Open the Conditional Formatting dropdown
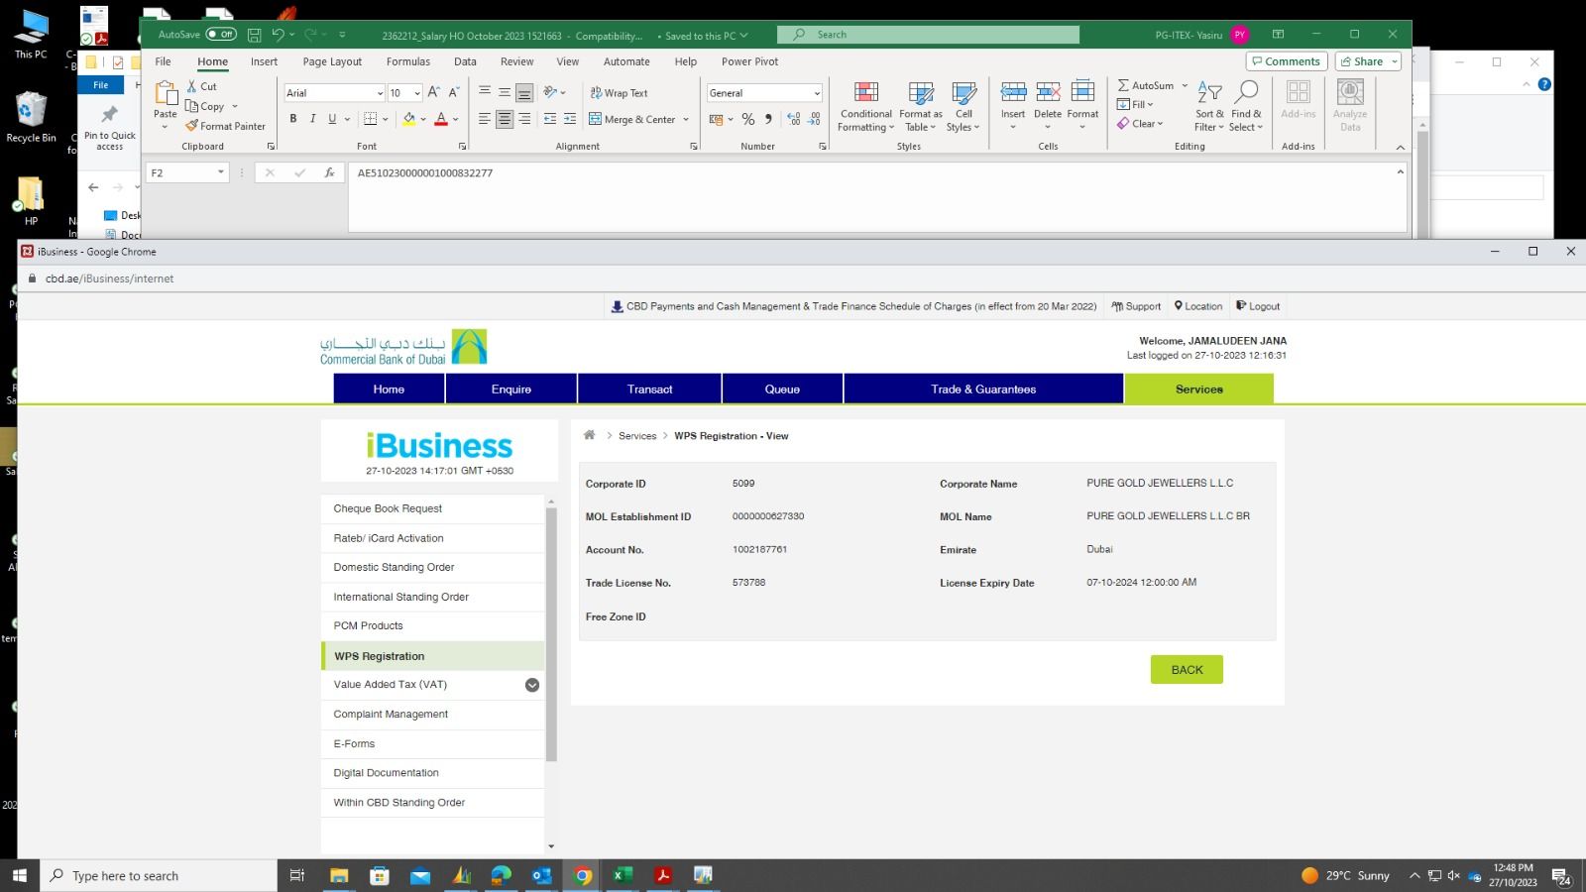Image resolution: width=1586 pixels, height=892 pixels. click(865, 107)
